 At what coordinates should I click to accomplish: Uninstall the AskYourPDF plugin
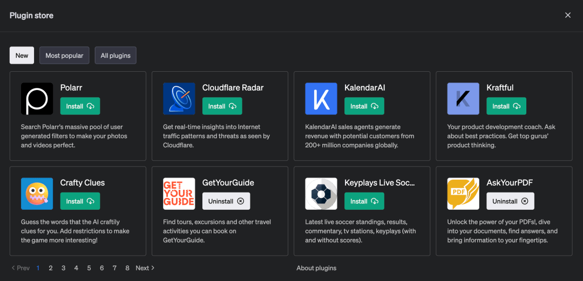pyautogui.click(x=510, y=201)
